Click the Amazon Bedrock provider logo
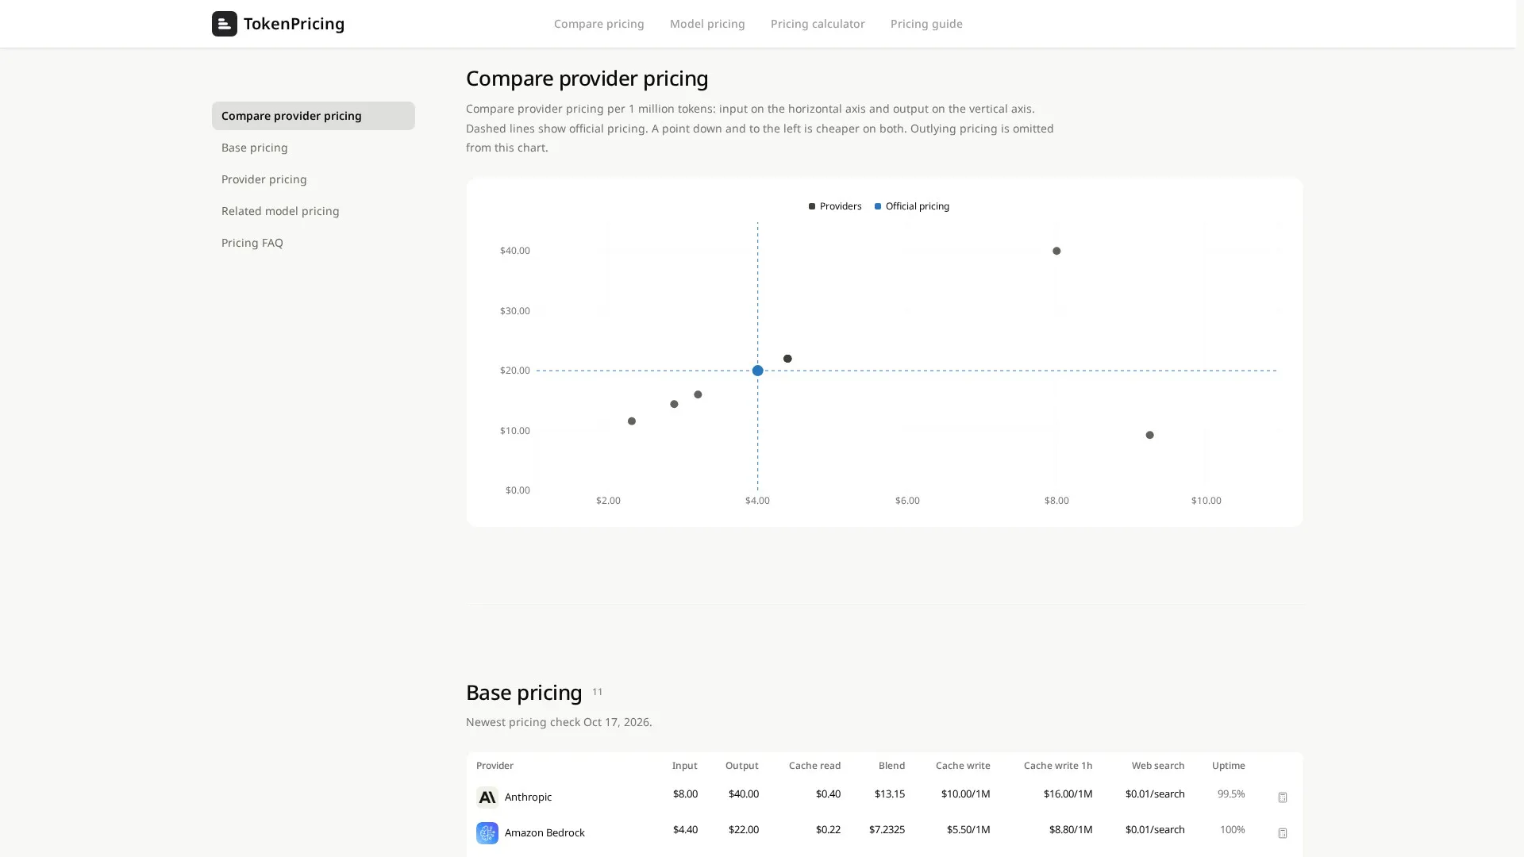The width and height of the screenshot is (1524, 857). tap(487, 832)
